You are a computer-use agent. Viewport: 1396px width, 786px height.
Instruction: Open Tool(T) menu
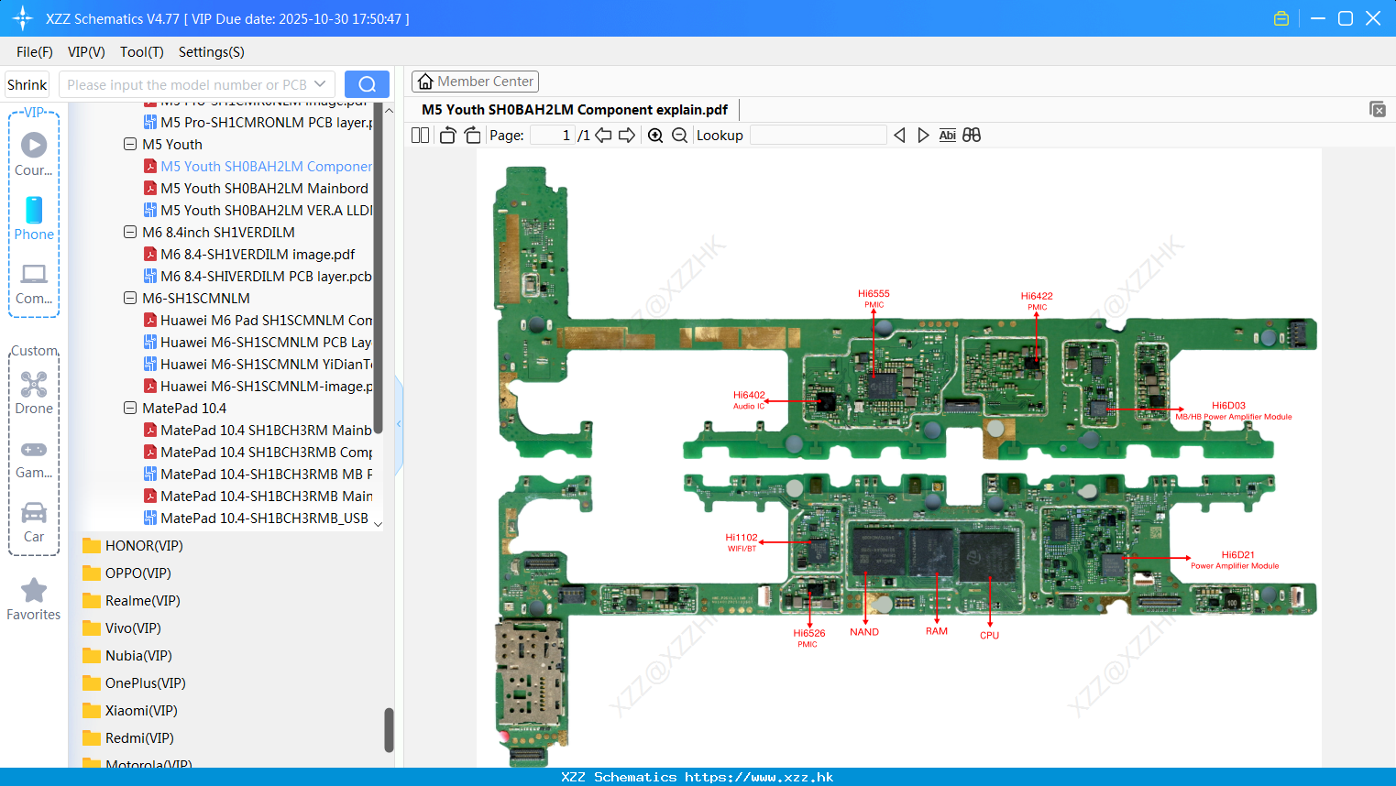[x=142, y=52]
